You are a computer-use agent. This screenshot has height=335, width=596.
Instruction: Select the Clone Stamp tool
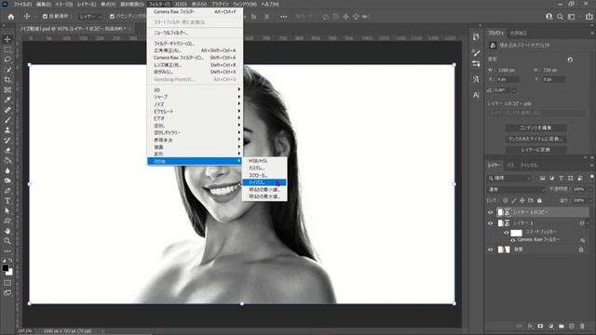[7, 130]
